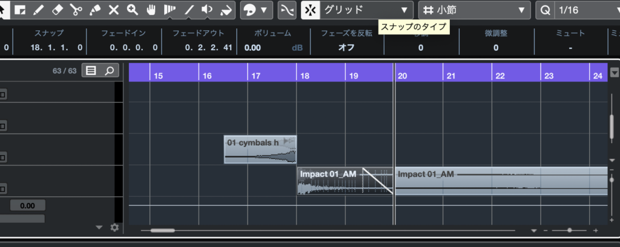The width and height of the screenshot is (620, 247).
Task: Select the Mute X tool
Action: (x=114, y=10)
